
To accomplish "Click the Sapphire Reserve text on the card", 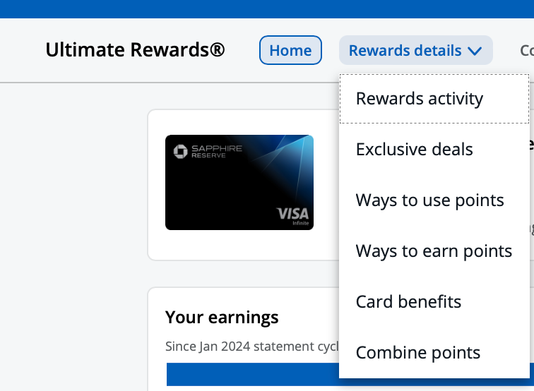I will click(x=218, y=151).
